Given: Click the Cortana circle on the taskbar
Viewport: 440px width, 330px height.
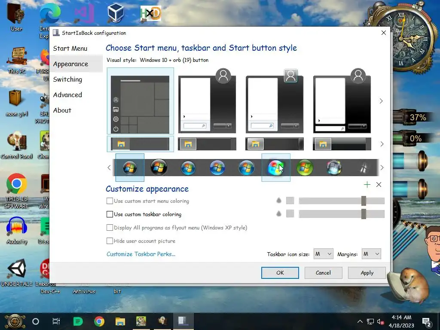Looking at the screenshot, I should [36, 321].
